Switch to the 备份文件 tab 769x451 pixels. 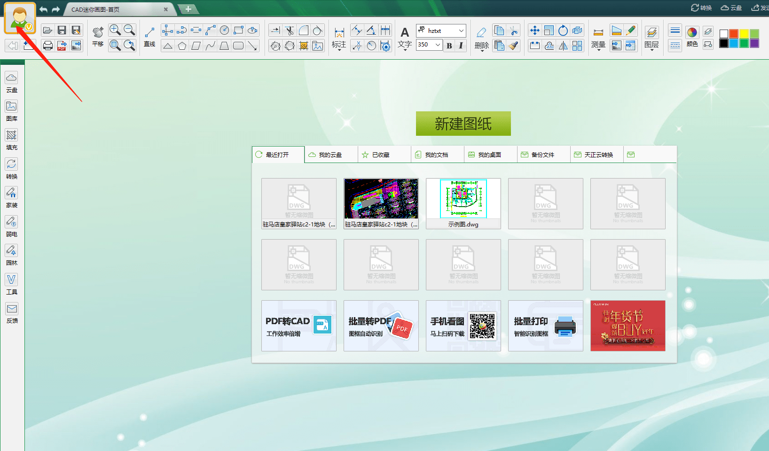(543, 155)
